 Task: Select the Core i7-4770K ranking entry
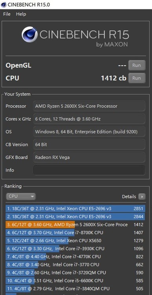tap(75, 256)
